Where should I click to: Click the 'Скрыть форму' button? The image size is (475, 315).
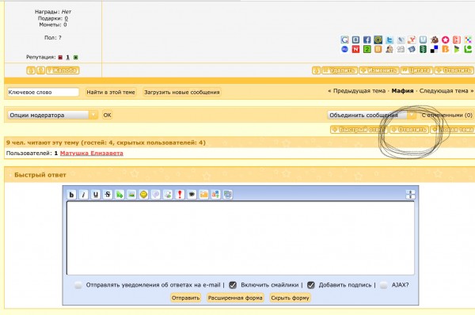[290, 298]
